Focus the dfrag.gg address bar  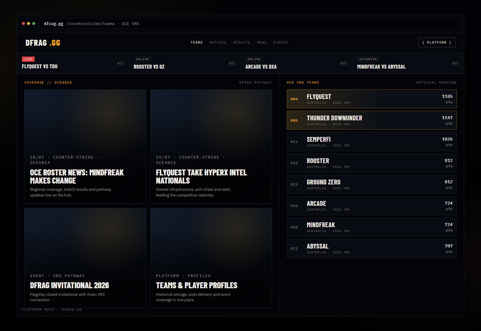coord(249,23)
